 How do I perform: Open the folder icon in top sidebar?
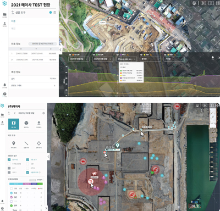tap(4, 14)
